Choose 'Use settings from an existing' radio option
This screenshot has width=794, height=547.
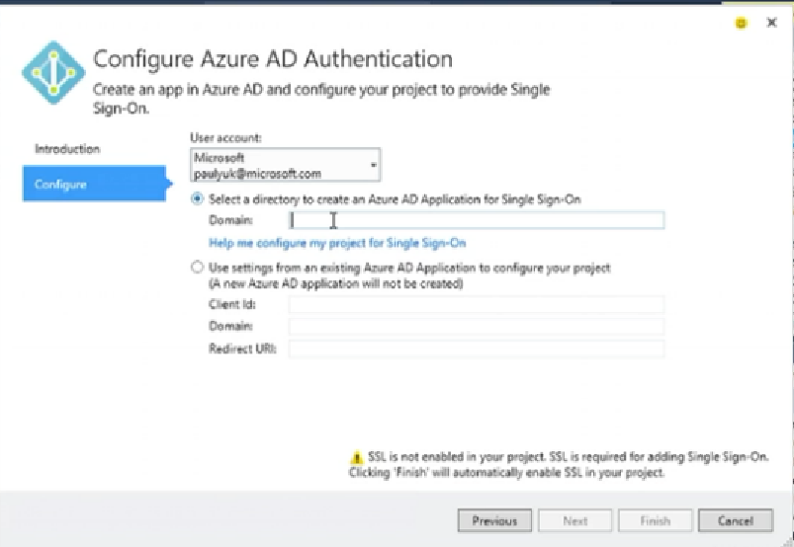coord(198,268)
